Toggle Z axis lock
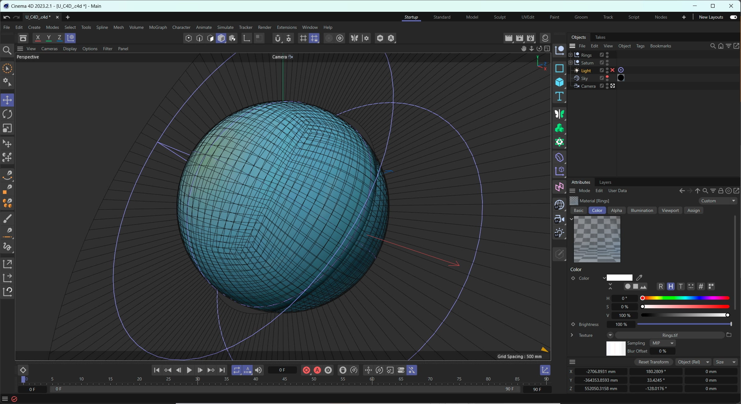This screenshot has width=741, height=404. (x=60, y=38)
